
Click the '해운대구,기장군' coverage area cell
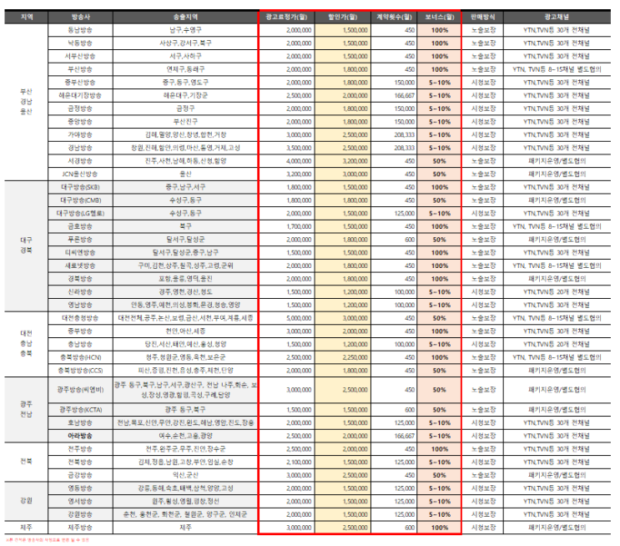click(x=185, y=95)
